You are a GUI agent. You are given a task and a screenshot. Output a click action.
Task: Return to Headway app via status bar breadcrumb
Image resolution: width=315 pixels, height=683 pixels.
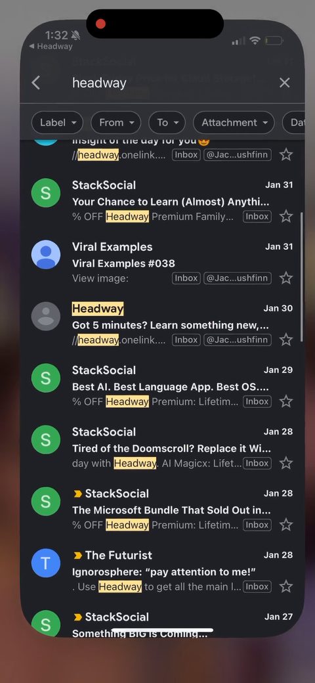click(51, 47)
